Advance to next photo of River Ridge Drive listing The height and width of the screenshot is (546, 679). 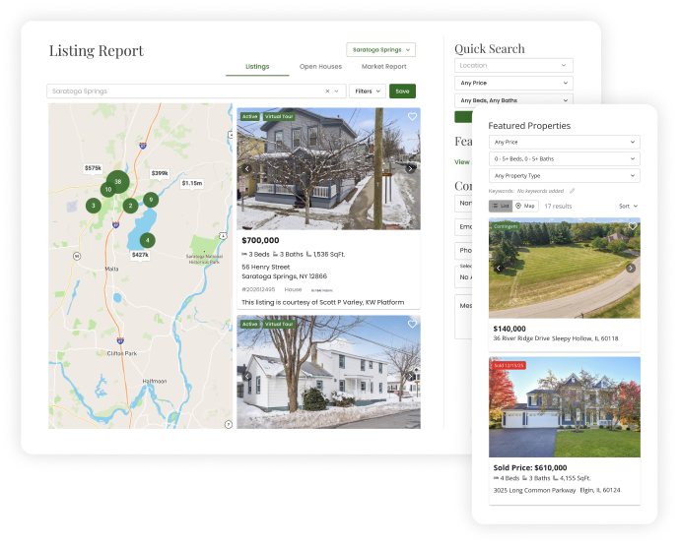631,268
